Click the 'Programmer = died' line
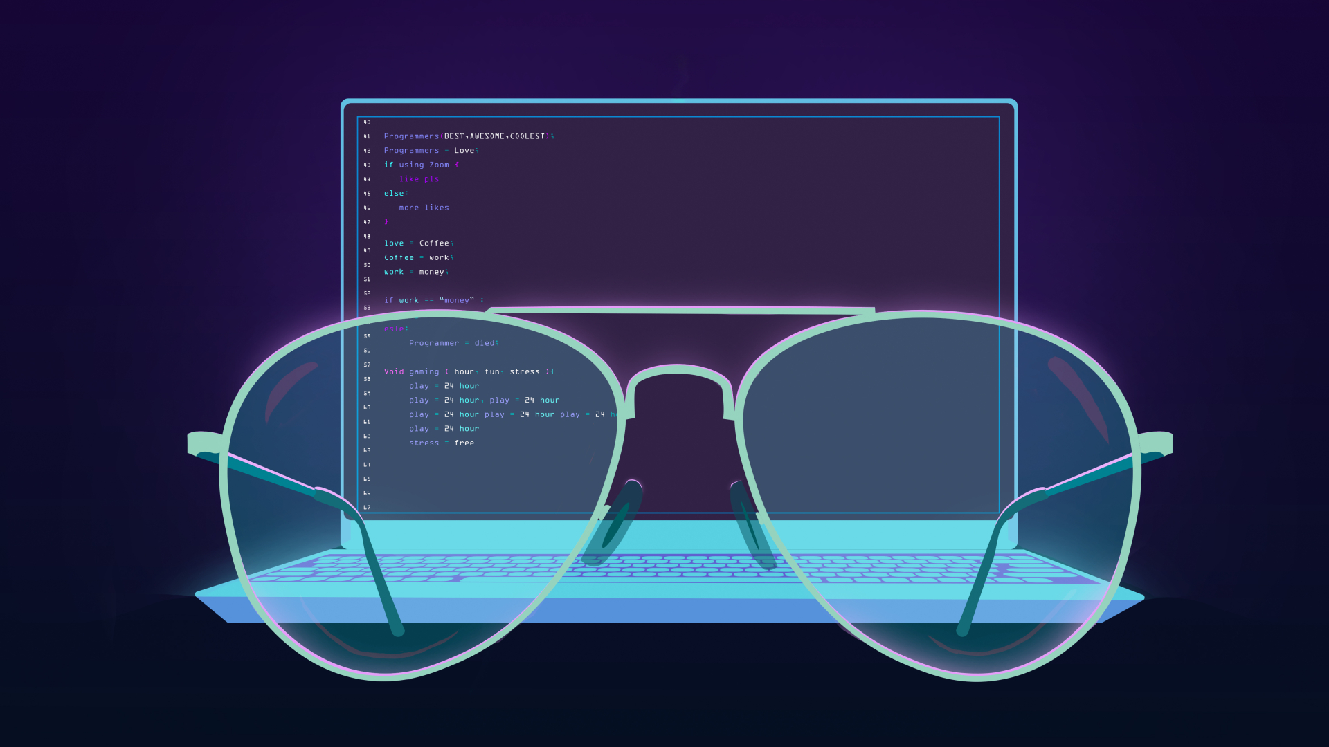The image size is (1329, 747). pos(453,343)
